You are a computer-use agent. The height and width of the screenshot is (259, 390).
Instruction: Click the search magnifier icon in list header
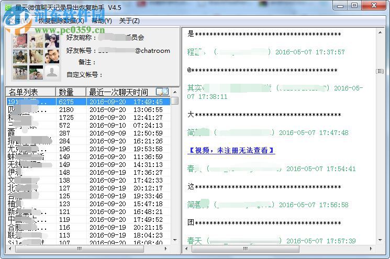(162, 92)
